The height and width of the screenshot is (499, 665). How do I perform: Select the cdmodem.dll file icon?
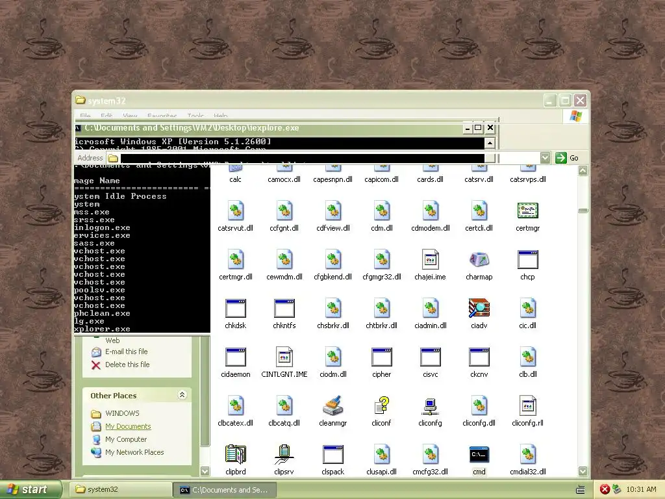click(x=430, y=211)
